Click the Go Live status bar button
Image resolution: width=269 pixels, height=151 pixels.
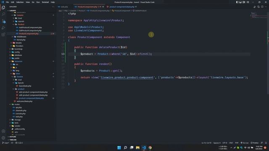(x=245, y=143)
